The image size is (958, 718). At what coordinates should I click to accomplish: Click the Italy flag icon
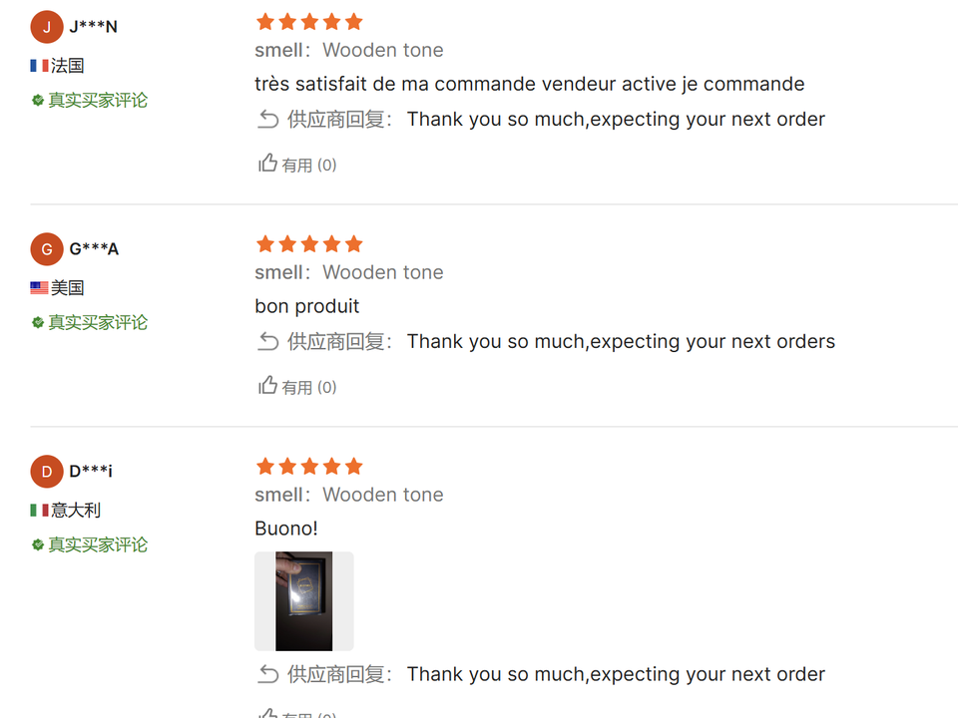pos(39,511)
